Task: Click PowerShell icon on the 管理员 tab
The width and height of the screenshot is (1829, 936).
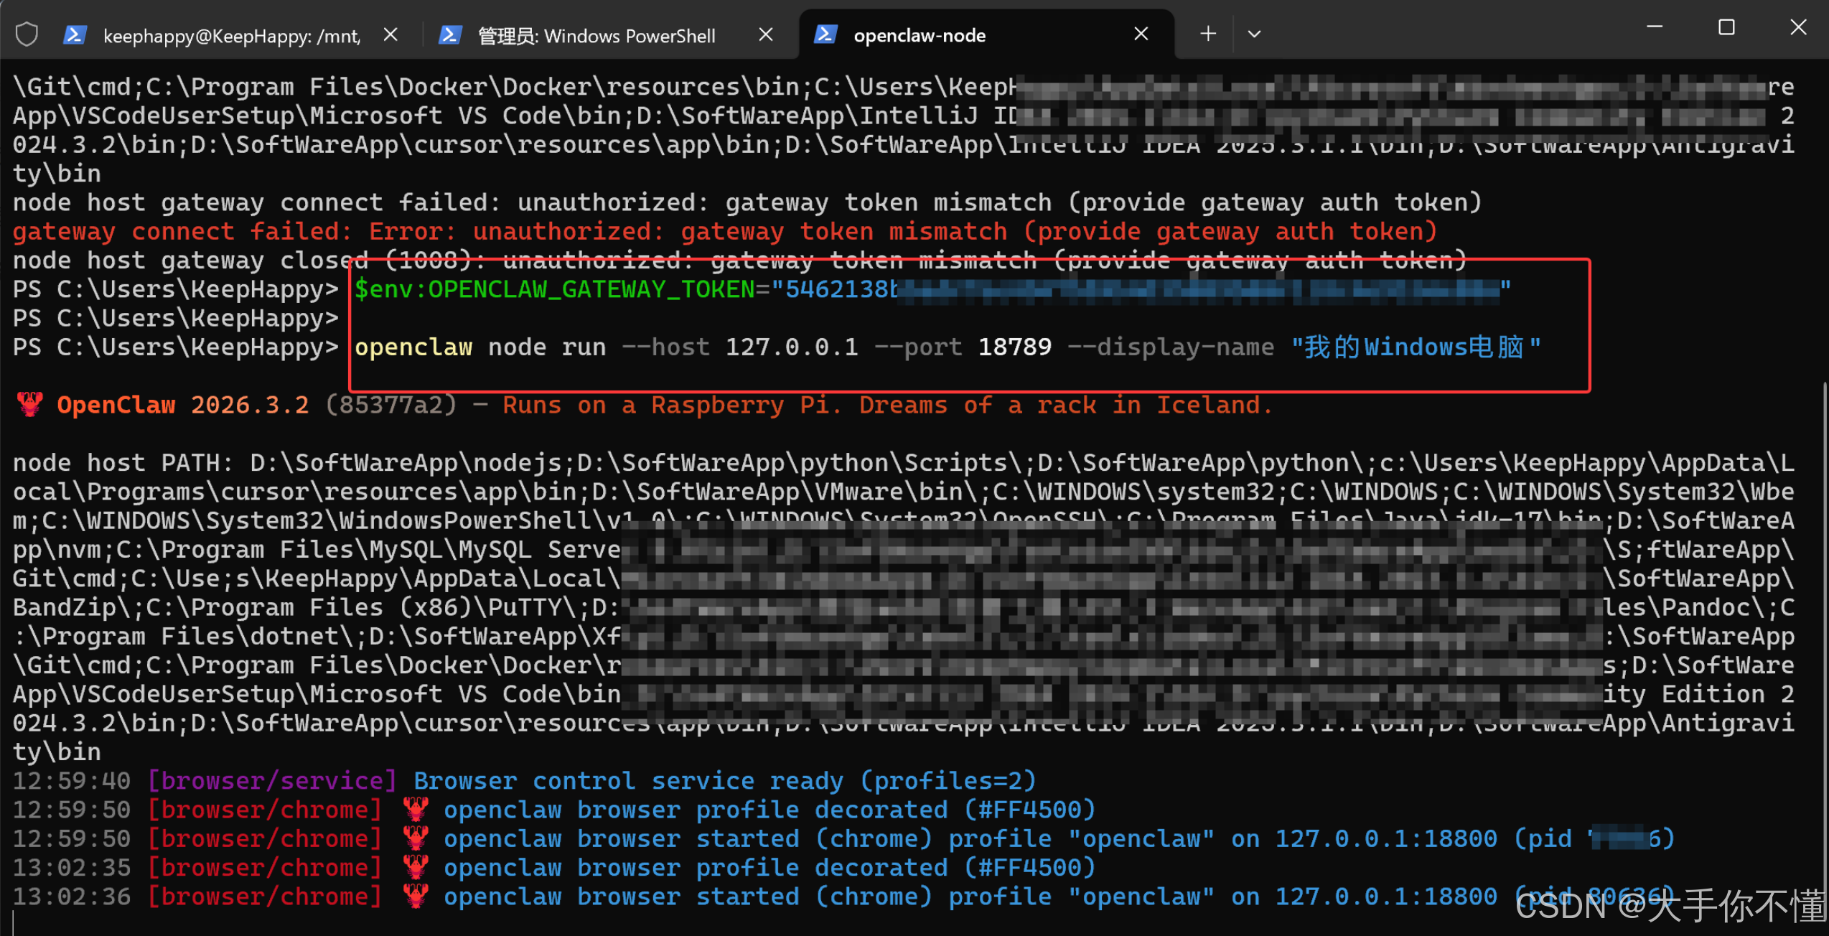Action: pyautogui.click(x=450, y=34)
